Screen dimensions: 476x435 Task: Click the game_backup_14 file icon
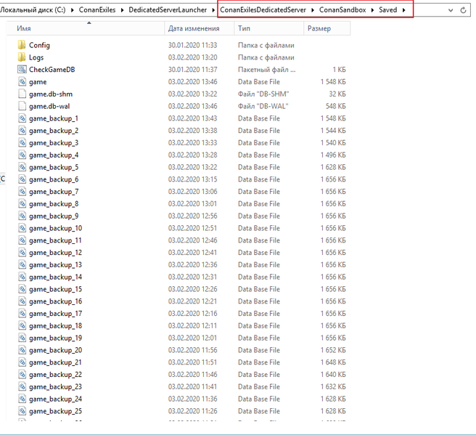click(22, 277)
